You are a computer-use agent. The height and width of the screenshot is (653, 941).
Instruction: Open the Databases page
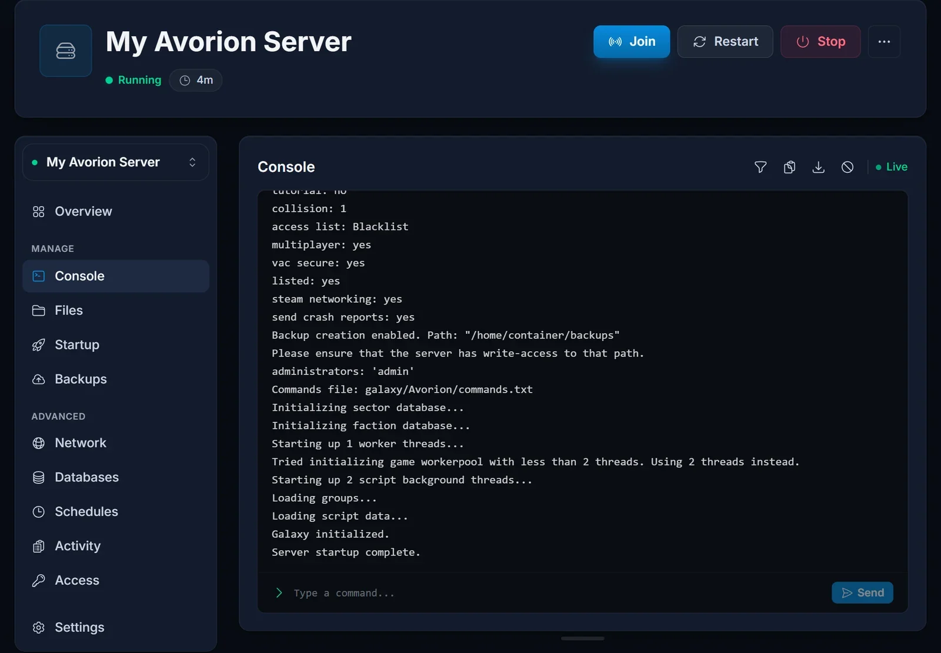pos(116,477)
